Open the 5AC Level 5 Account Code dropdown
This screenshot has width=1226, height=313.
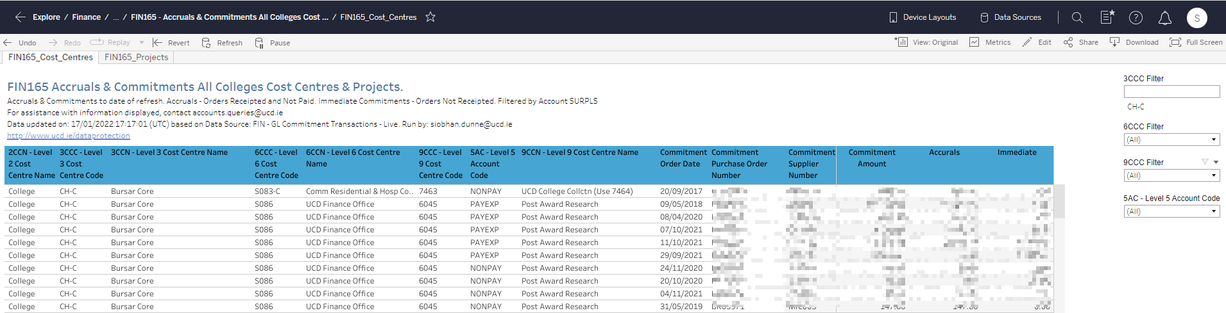point(1171,211)
